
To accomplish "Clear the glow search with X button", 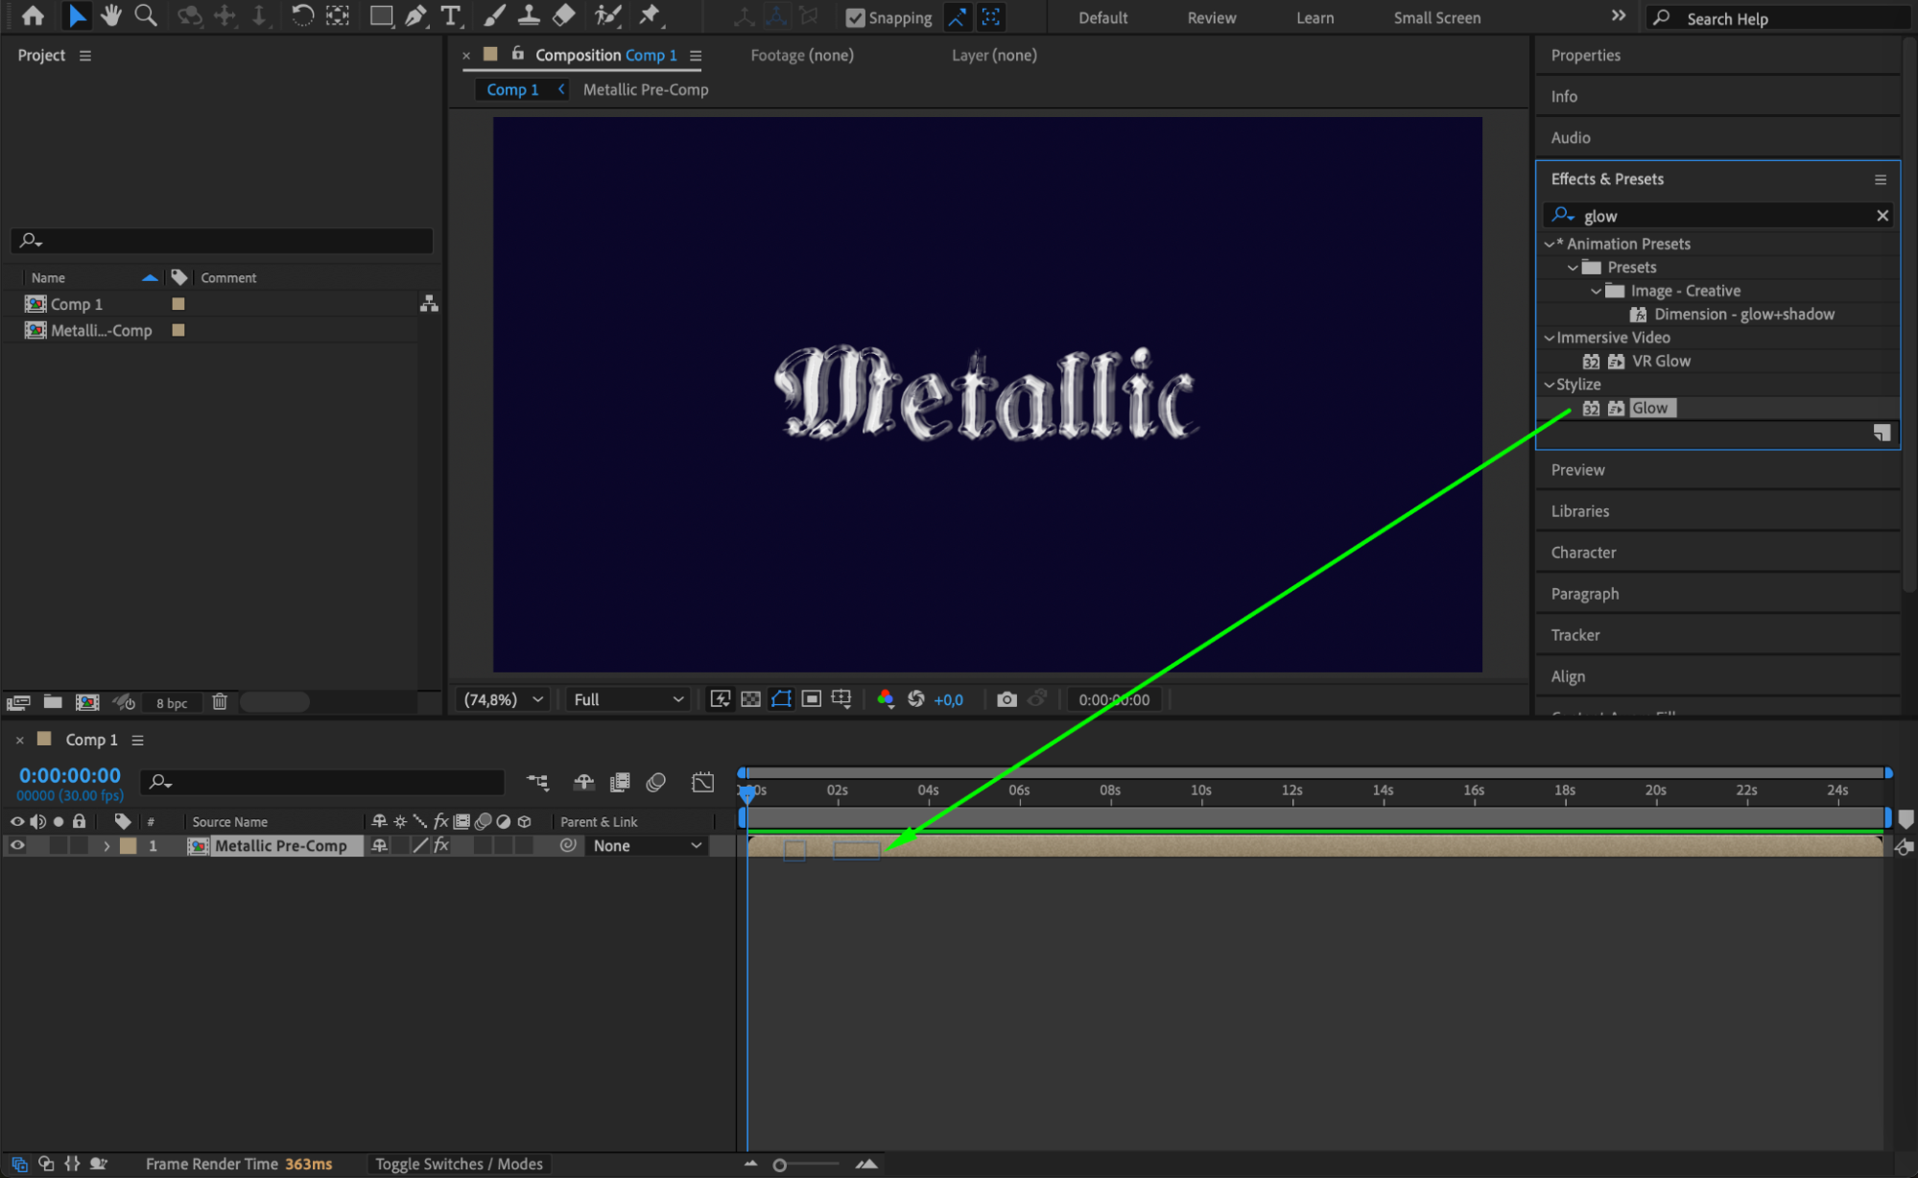I will [1882, 216].
